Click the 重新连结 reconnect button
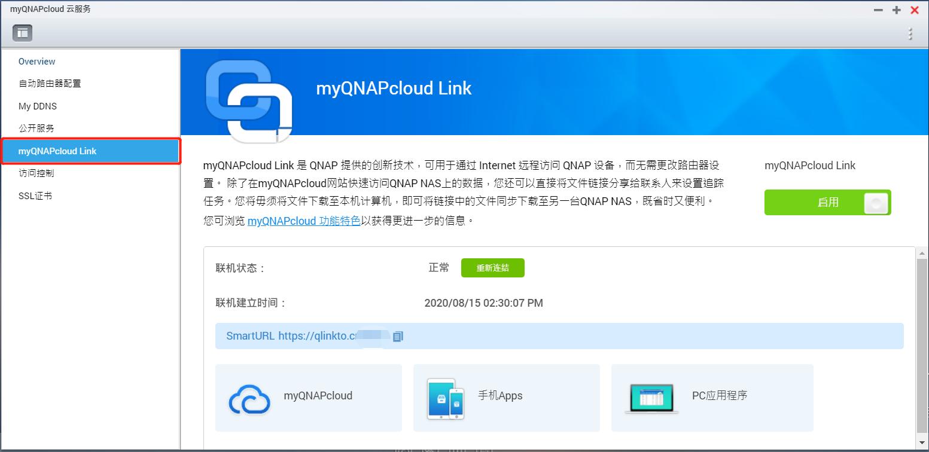This screenshot has height=452, width=929. coord(492,268)
